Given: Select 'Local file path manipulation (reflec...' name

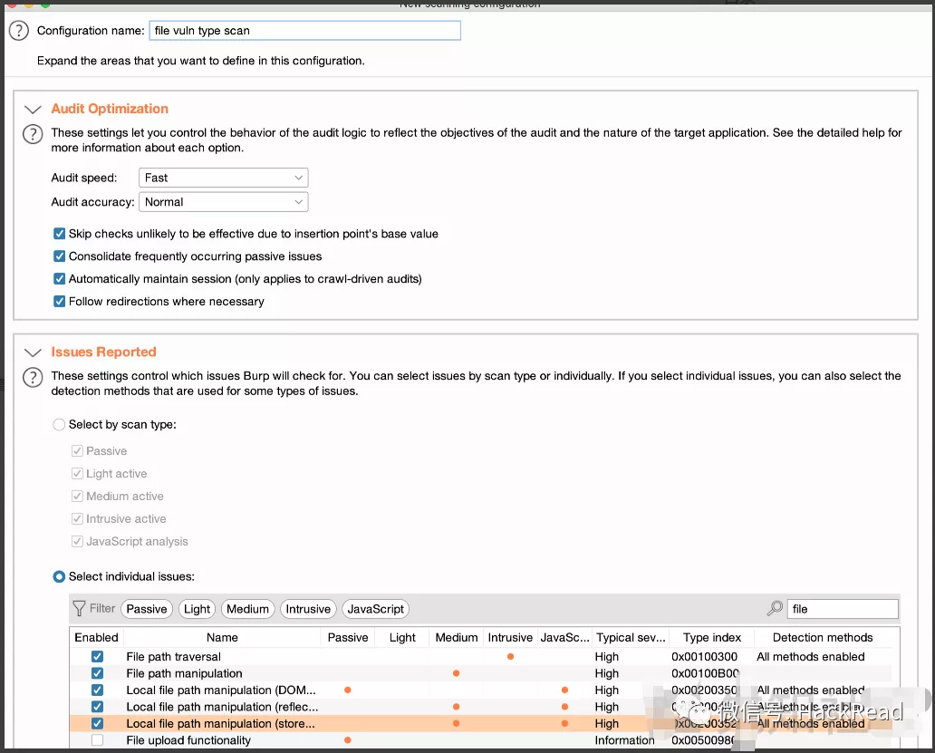Looking at the screenshot, I should pos(222,707).
